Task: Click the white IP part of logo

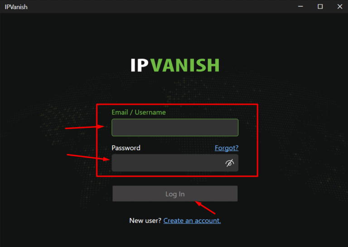Action: tap(140, 65)
